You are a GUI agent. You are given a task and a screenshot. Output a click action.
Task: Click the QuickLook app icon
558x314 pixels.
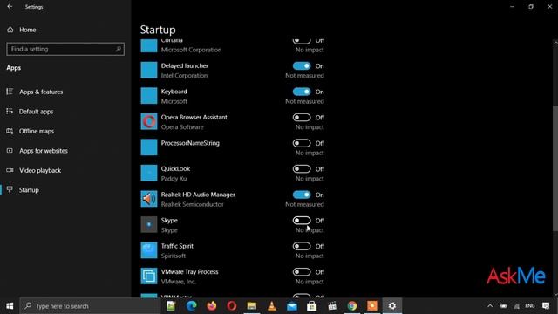click(149, 173)
